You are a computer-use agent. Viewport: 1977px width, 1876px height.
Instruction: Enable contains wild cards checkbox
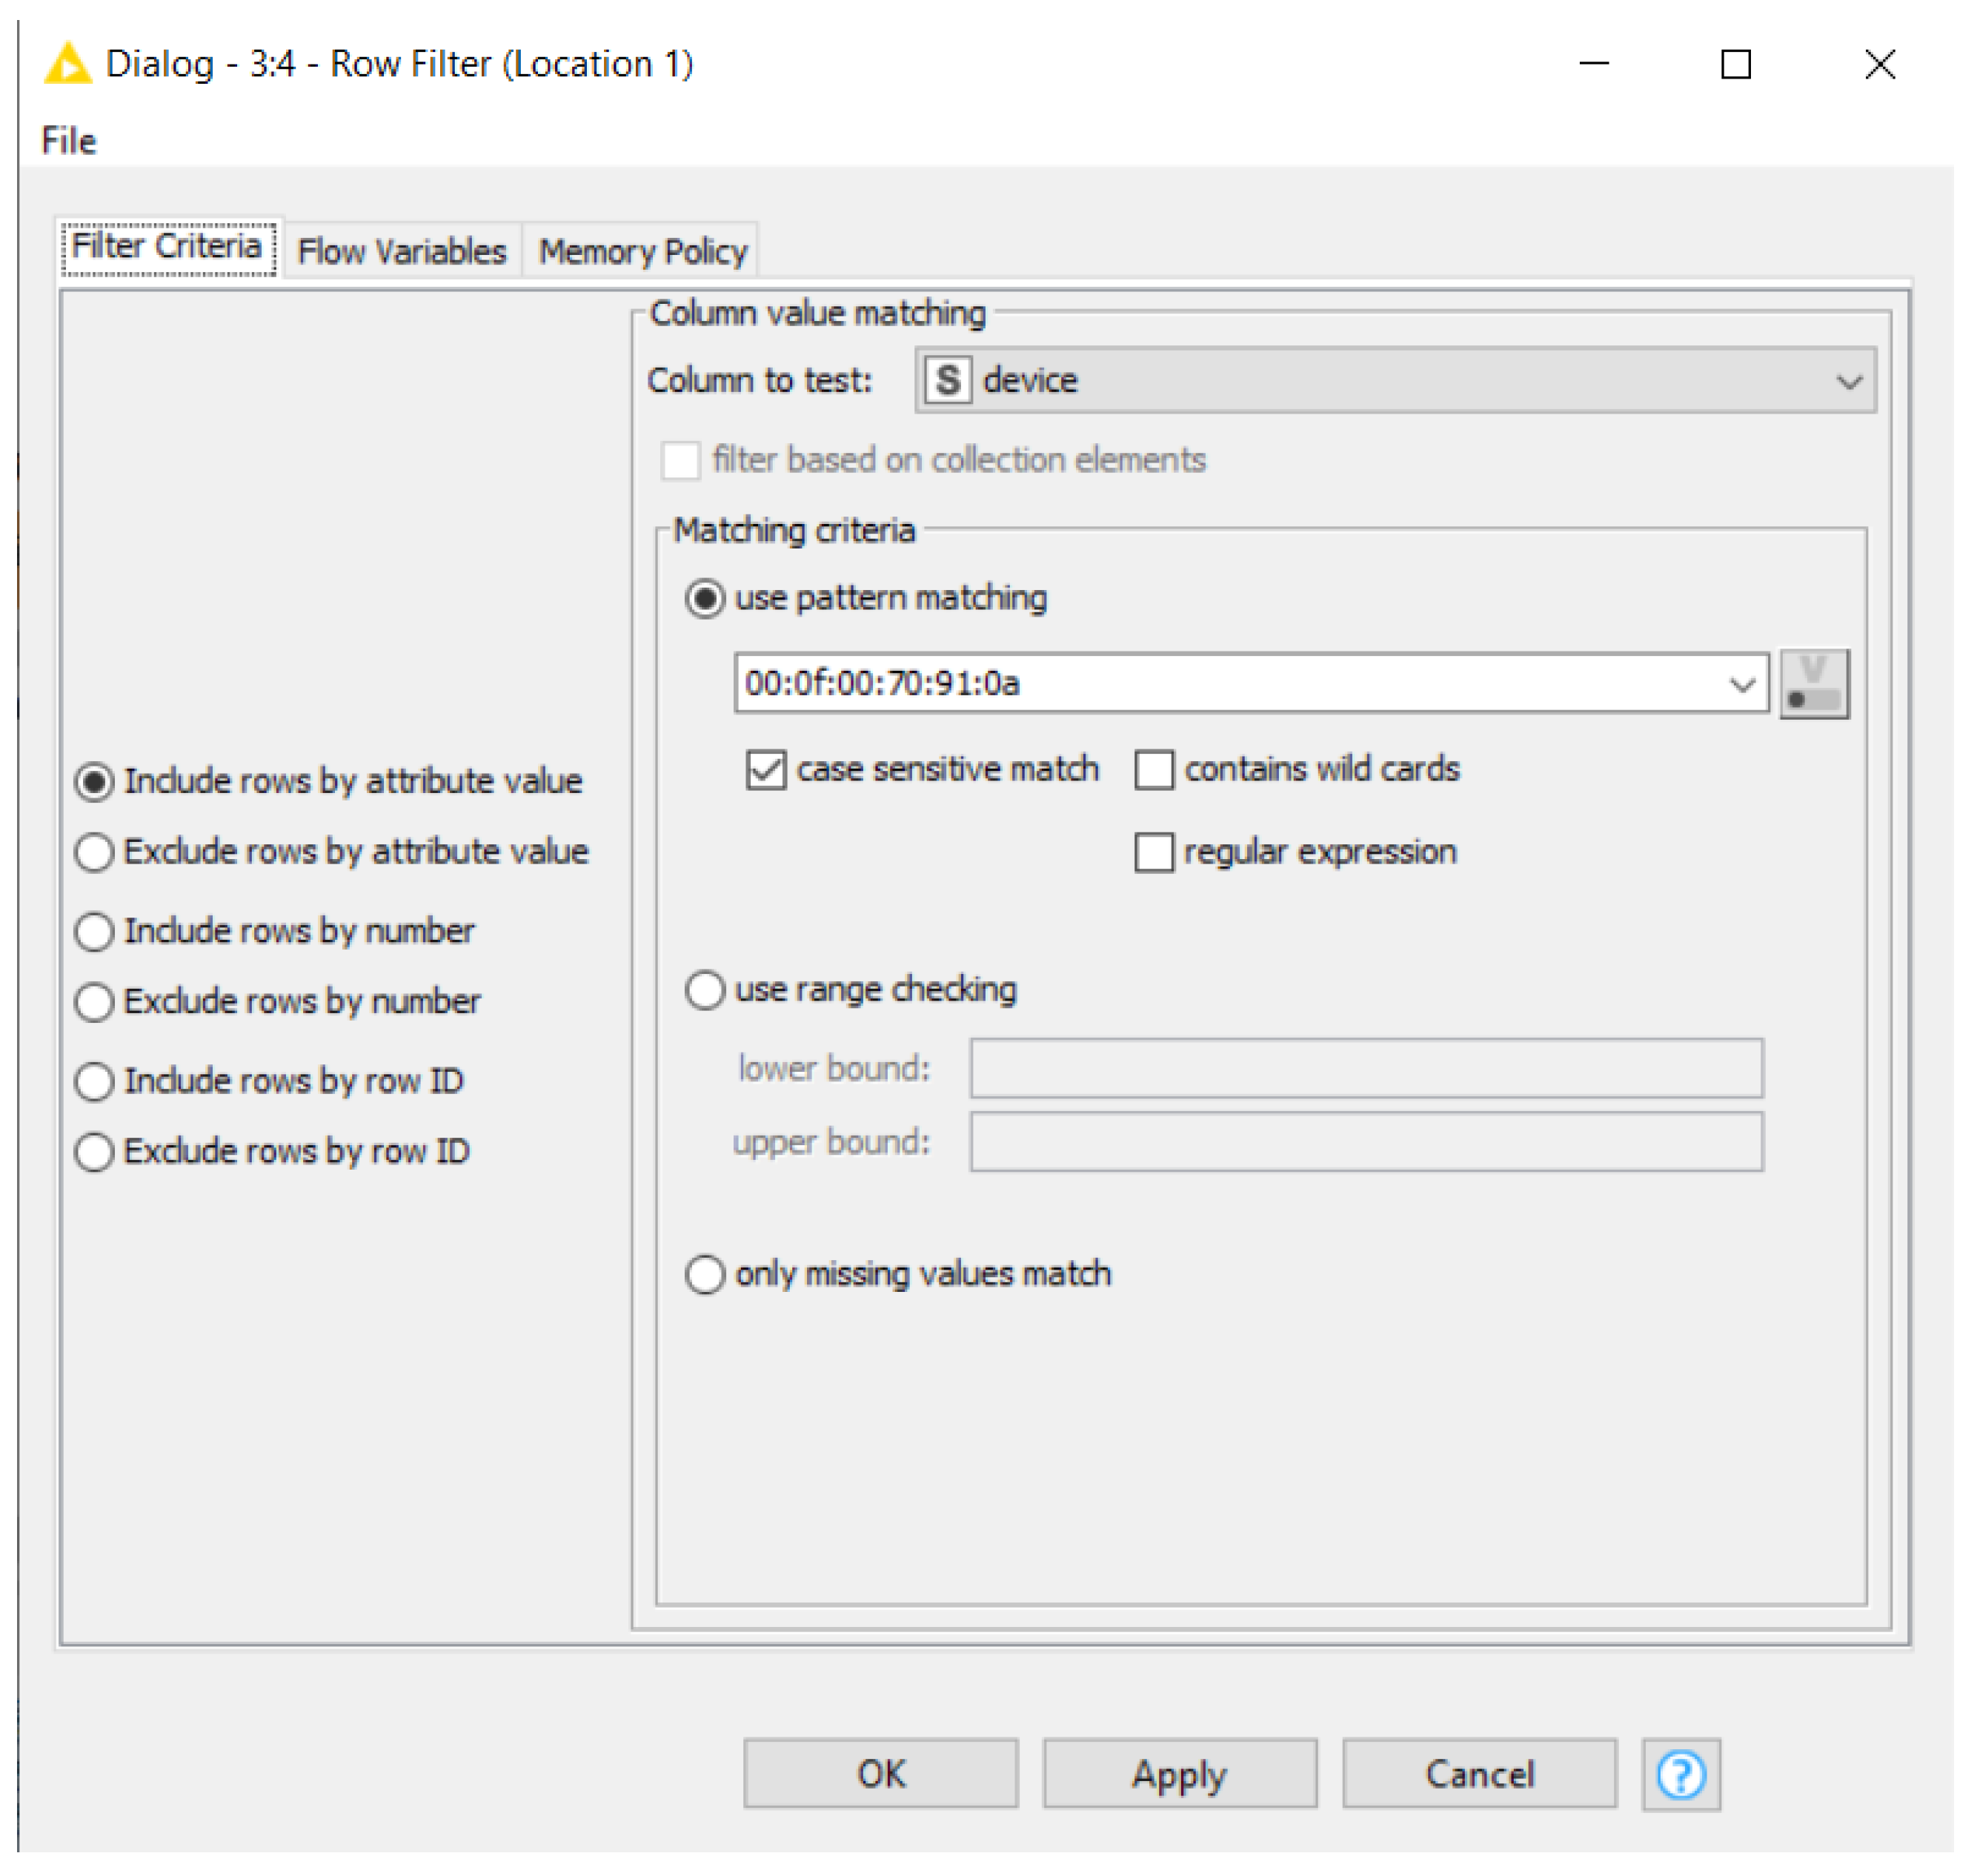point(1154,770)
